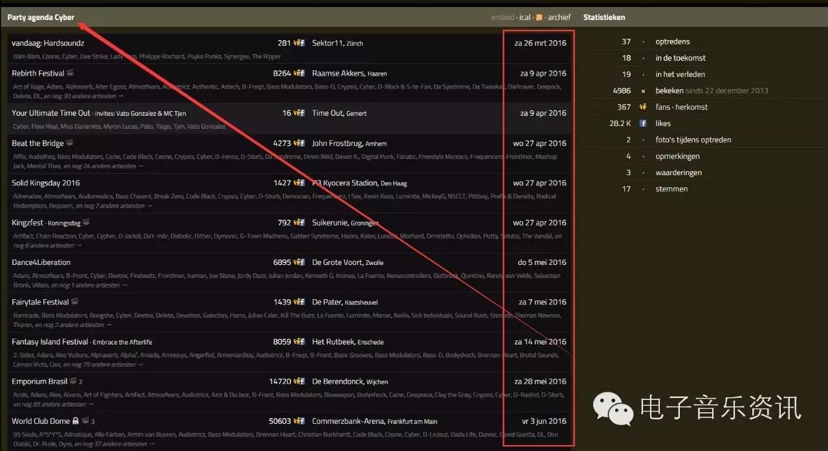Screen dimensions: 828x451
Task: Click the padlock icon beside World Club Dome
Action: coord(76,421)
